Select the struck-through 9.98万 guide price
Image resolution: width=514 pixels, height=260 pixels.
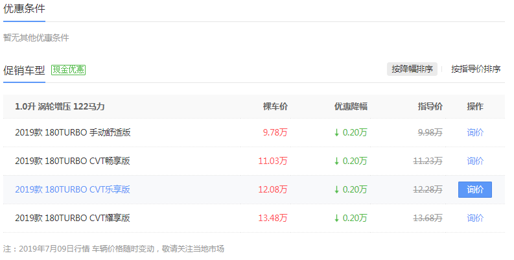click(430, 132)
